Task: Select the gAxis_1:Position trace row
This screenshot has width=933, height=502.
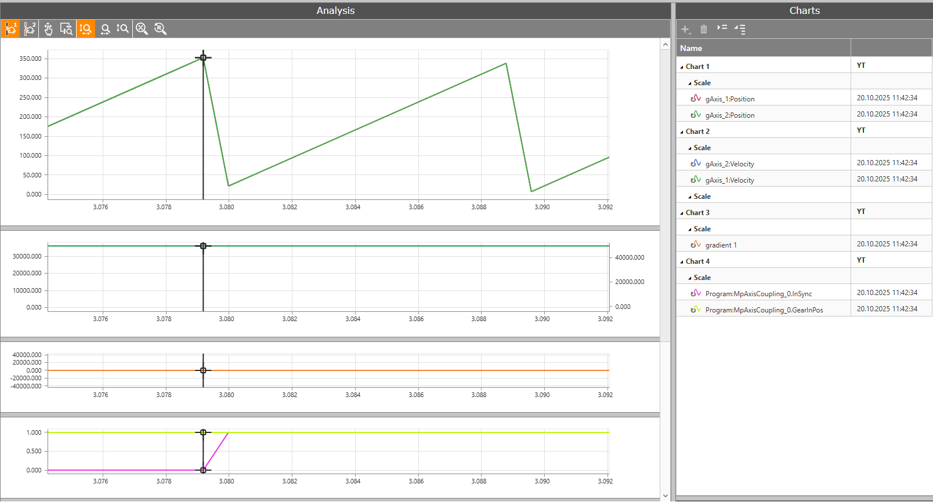Action: [x=804, y=97]
